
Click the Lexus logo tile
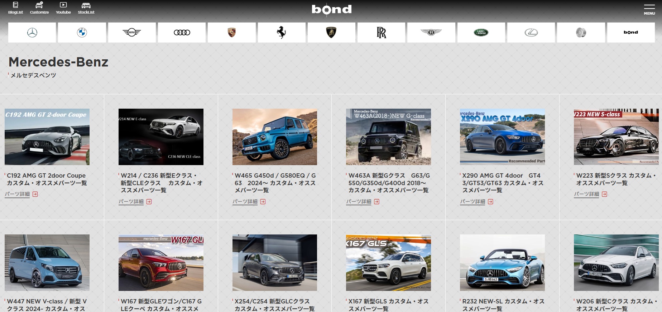tap(531, 33)
